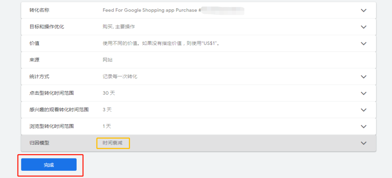
Task: Select the 浏览型转化时间范围 label
Action: pos(52,126)
